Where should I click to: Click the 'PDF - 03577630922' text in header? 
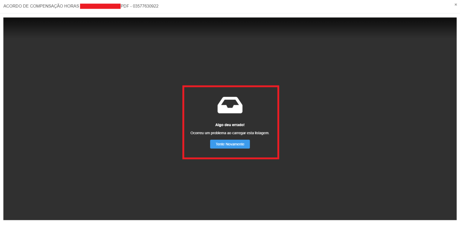tap(140, 6)
